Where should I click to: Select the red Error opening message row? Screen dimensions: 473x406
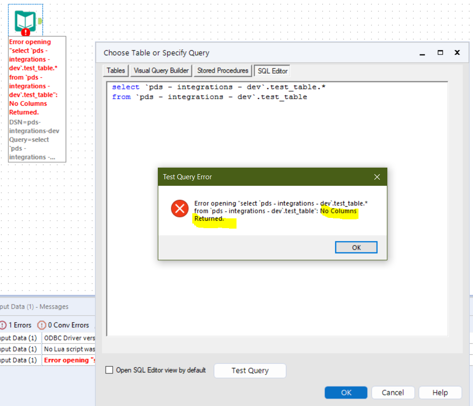coord(70,360)
